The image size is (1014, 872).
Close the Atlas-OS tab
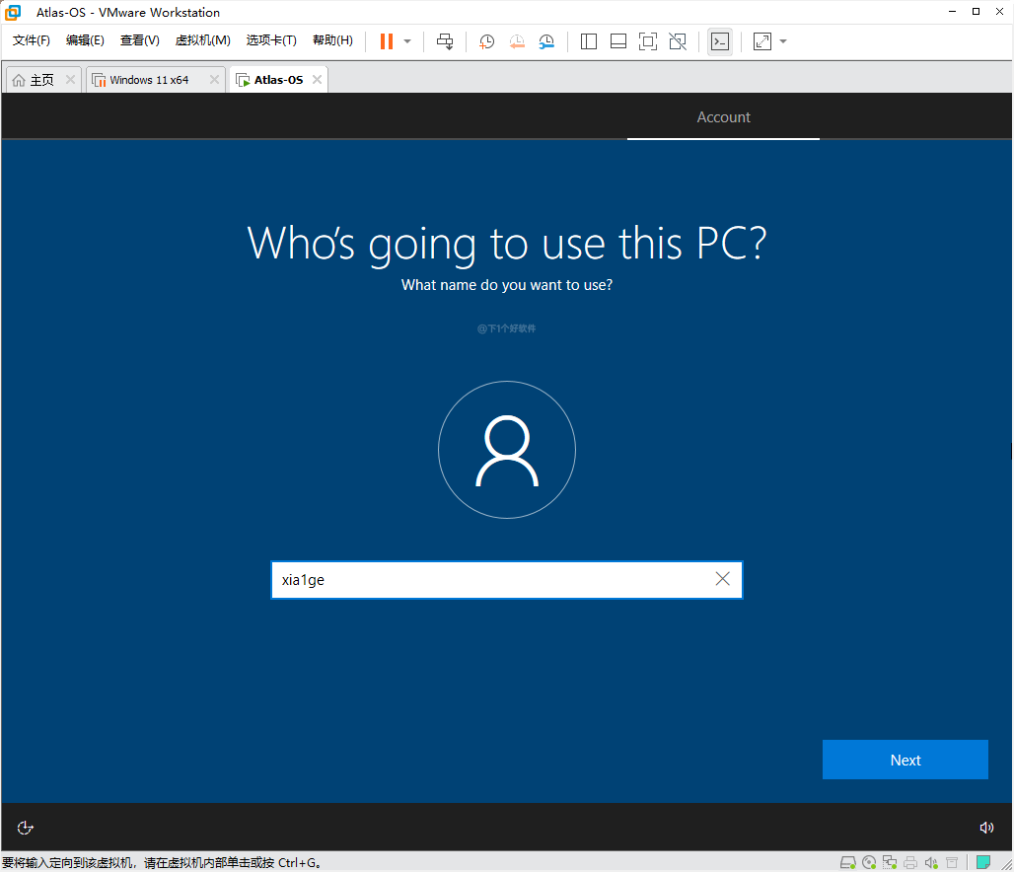click(x=317, y=79)
